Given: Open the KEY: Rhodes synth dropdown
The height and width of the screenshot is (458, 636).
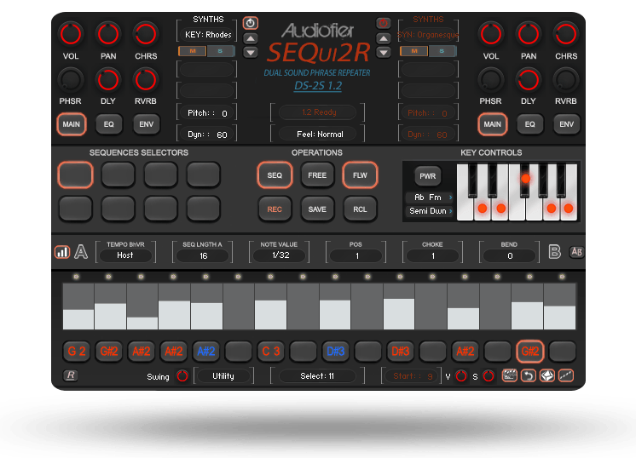Looking at the screenshot, I should 208,35.
